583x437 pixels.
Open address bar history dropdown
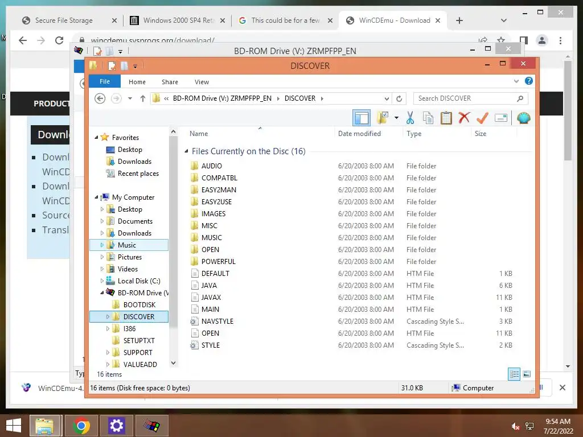(x=387, y=98)
